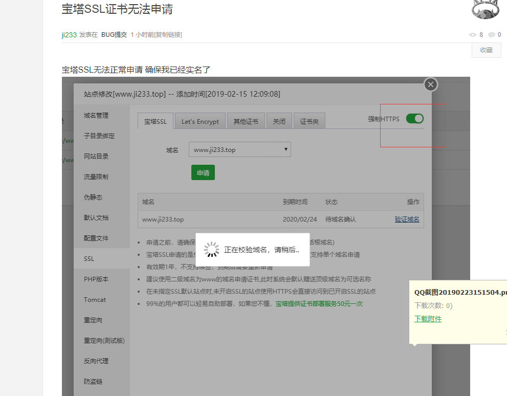Click the dialog title 站点修改[www.ji233.top]
Viewport: 507px width, 396px height.
[125, 94]
